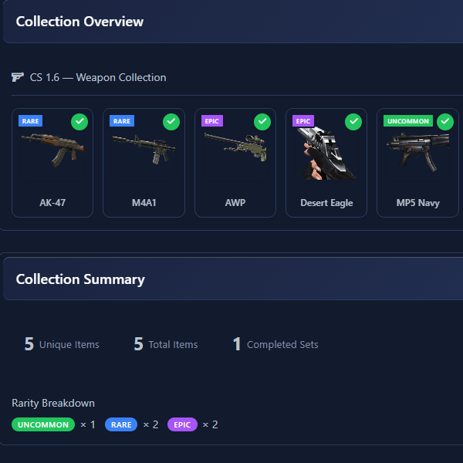
Task: Click the EPIC badge on the AWP card
Action: point(212,121)
